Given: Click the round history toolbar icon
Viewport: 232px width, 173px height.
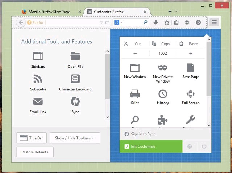Looking at the screenshot, I should coord(198,22).
